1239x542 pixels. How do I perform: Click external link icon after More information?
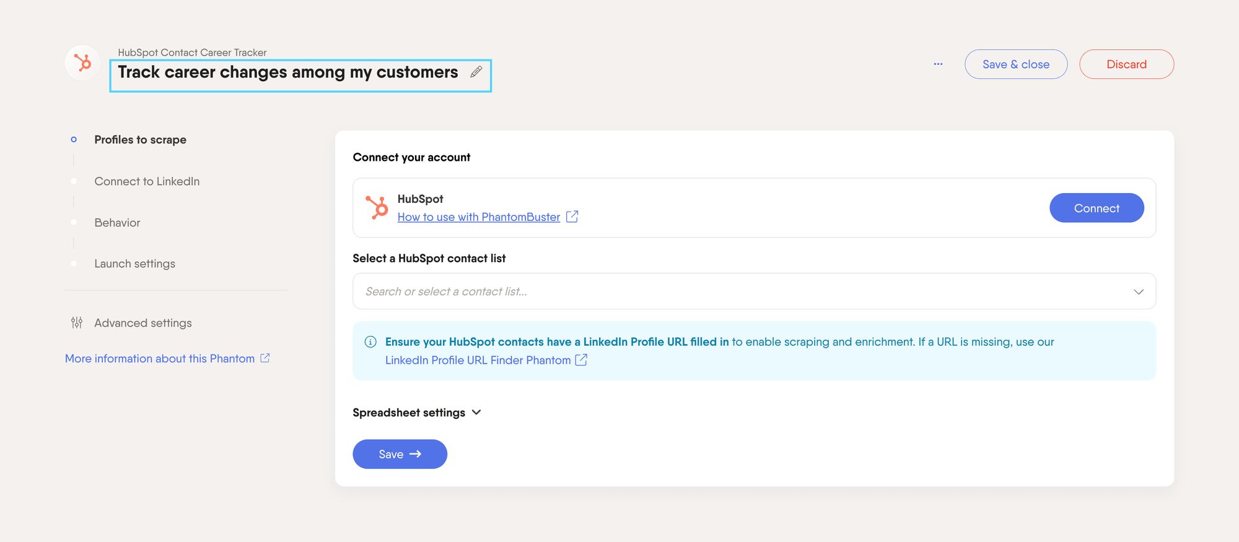(265, 358)
